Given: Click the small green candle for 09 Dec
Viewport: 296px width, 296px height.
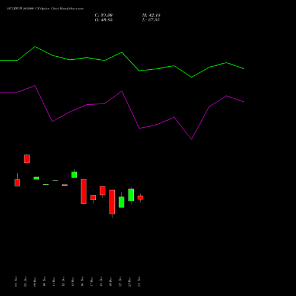Looking at the screenshot, I should tap(36, 178).
